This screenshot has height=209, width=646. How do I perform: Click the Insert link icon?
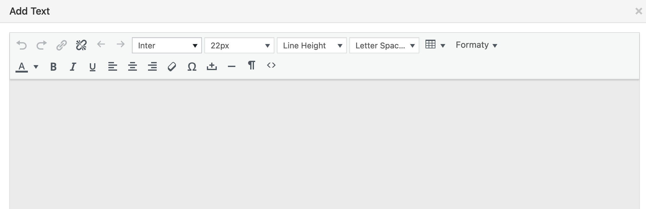pos(61,45)
